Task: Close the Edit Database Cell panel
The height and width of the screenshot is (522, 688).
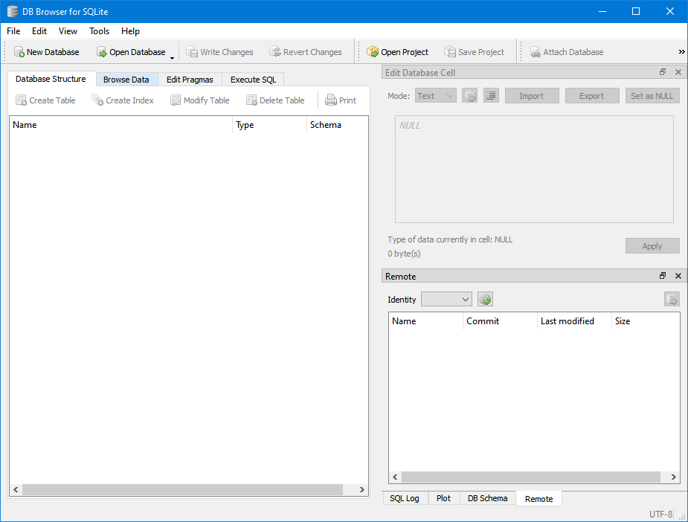Action: coord(678,72)
